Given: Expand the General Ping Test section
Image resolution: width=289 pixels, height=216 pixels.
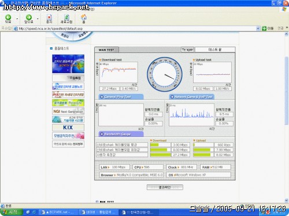Looking at the screenshot, I should click(x=121, y=97).
